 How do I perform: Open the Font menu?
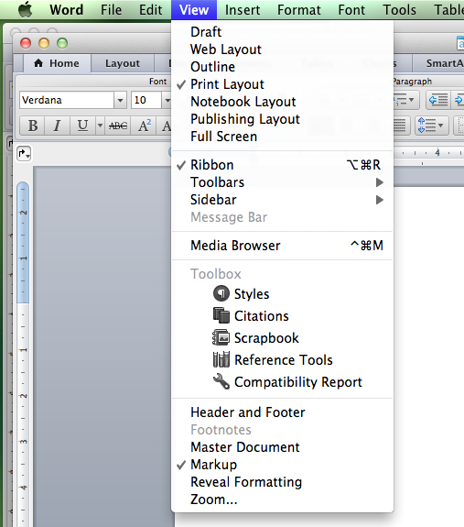coord(351,10)
